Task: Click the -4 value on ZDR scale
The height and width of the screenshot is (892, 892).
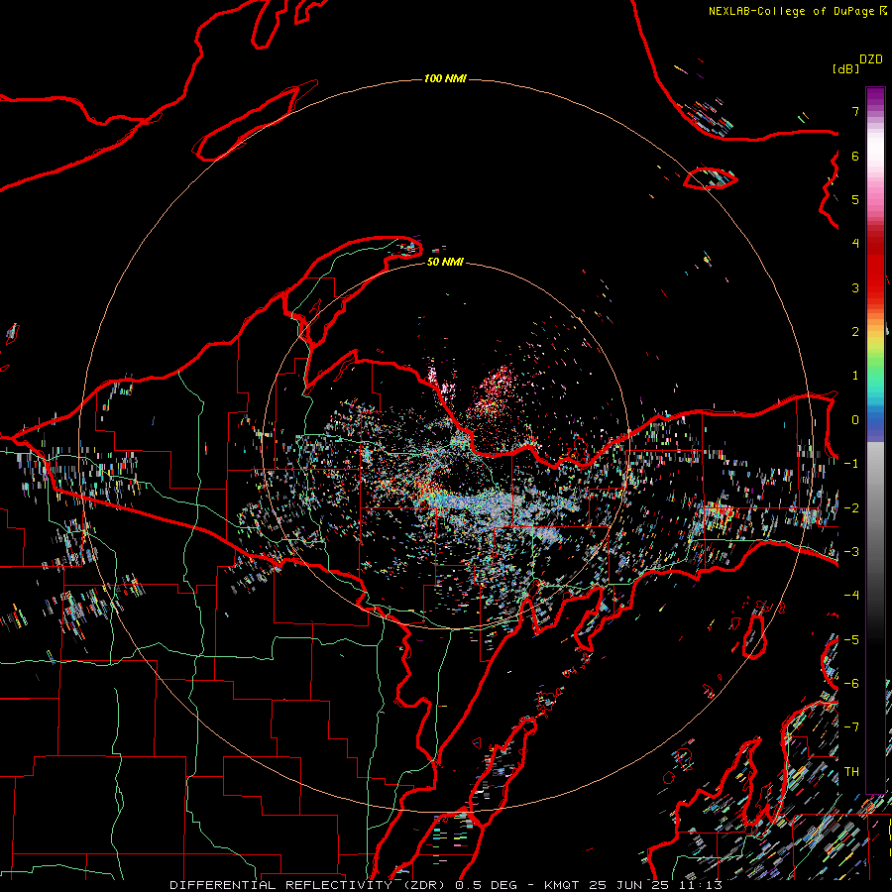Action: (851, 596)
